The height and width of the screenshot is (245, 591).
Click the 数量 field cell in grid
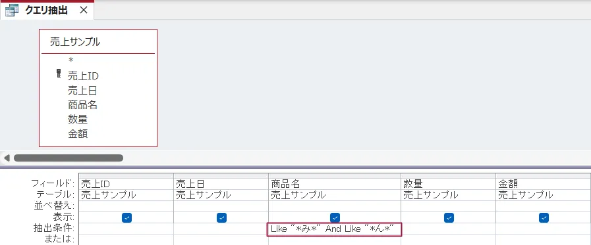(x=448, y=184)
